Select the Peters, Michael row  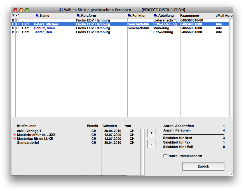(x=46, y=24)
